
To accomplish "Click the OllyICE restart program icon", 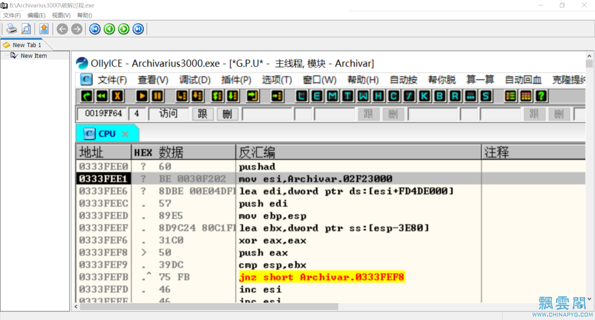I will point(87,96).
